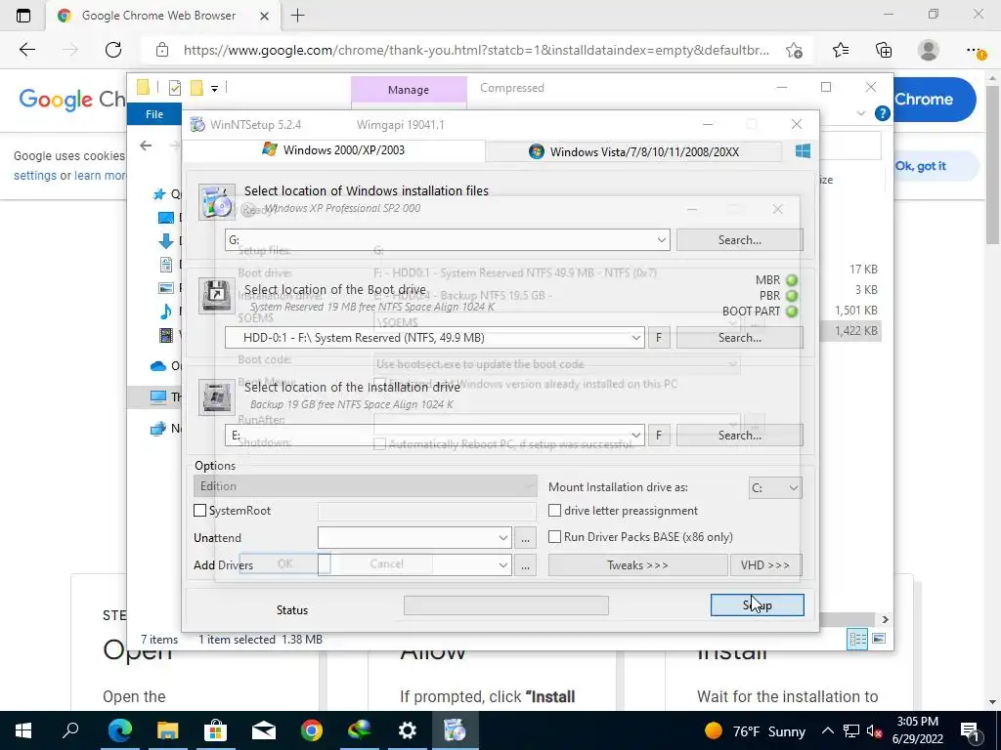
Task: Click the Installation drive F format button
Action: 659,435
